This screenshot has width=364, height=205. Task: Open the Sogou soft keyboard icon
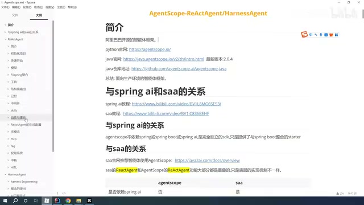tap(326, 35)
